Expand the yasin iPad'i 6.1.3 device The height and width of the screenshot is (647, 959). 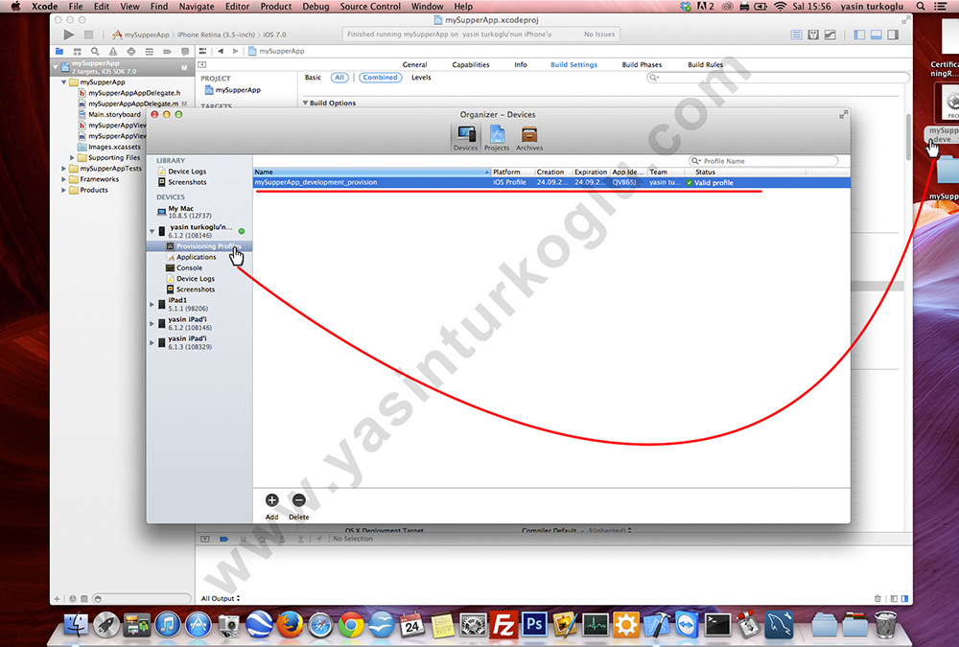tap(152, 342)
